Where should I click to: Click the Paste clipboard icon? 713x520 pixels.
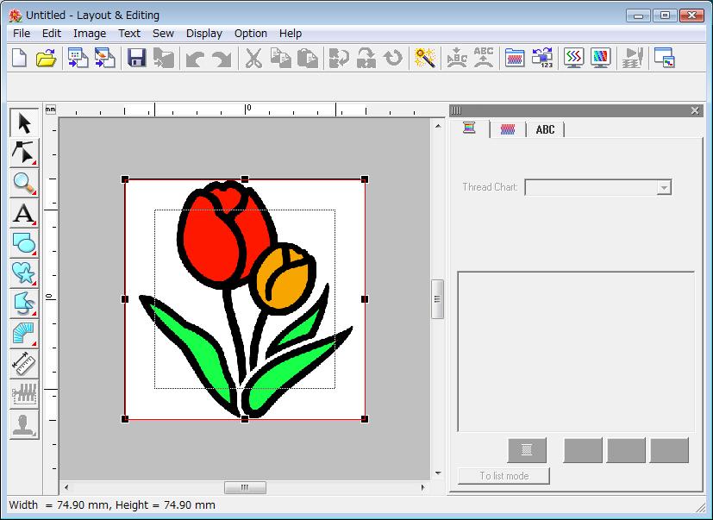pyautogui.click(x=308, y=59)
